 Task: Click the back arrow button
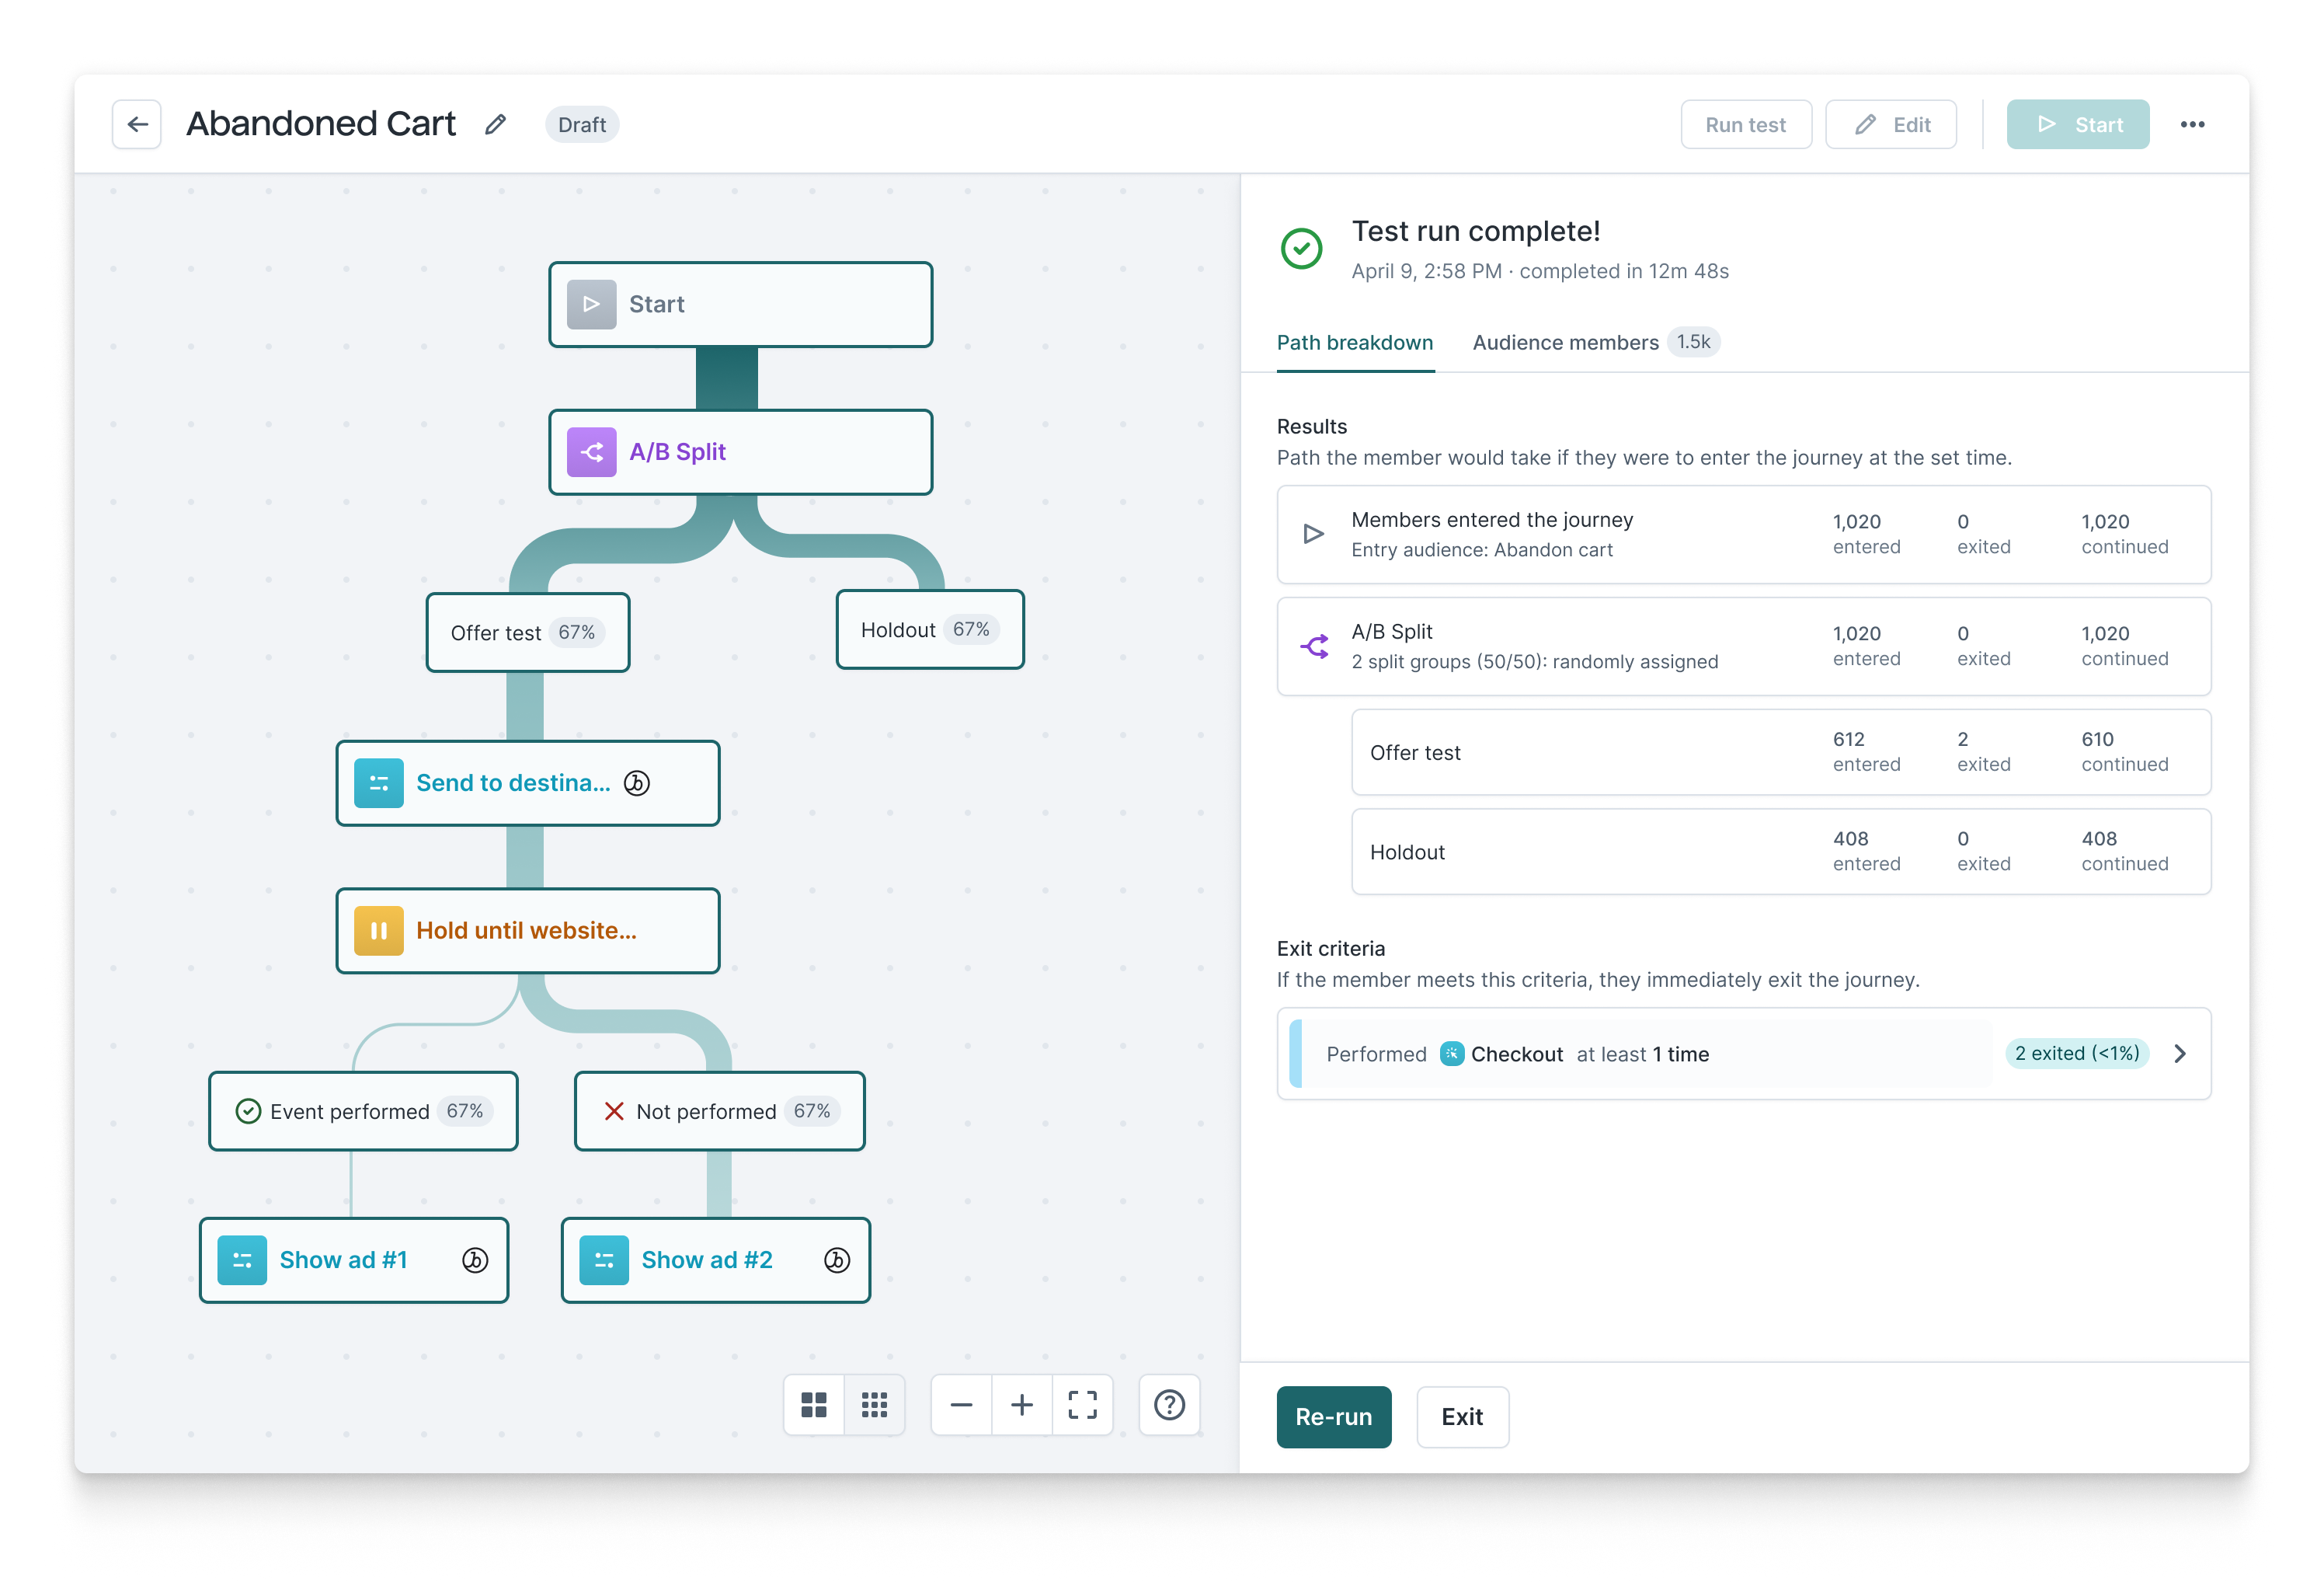[x=137, y=124]
